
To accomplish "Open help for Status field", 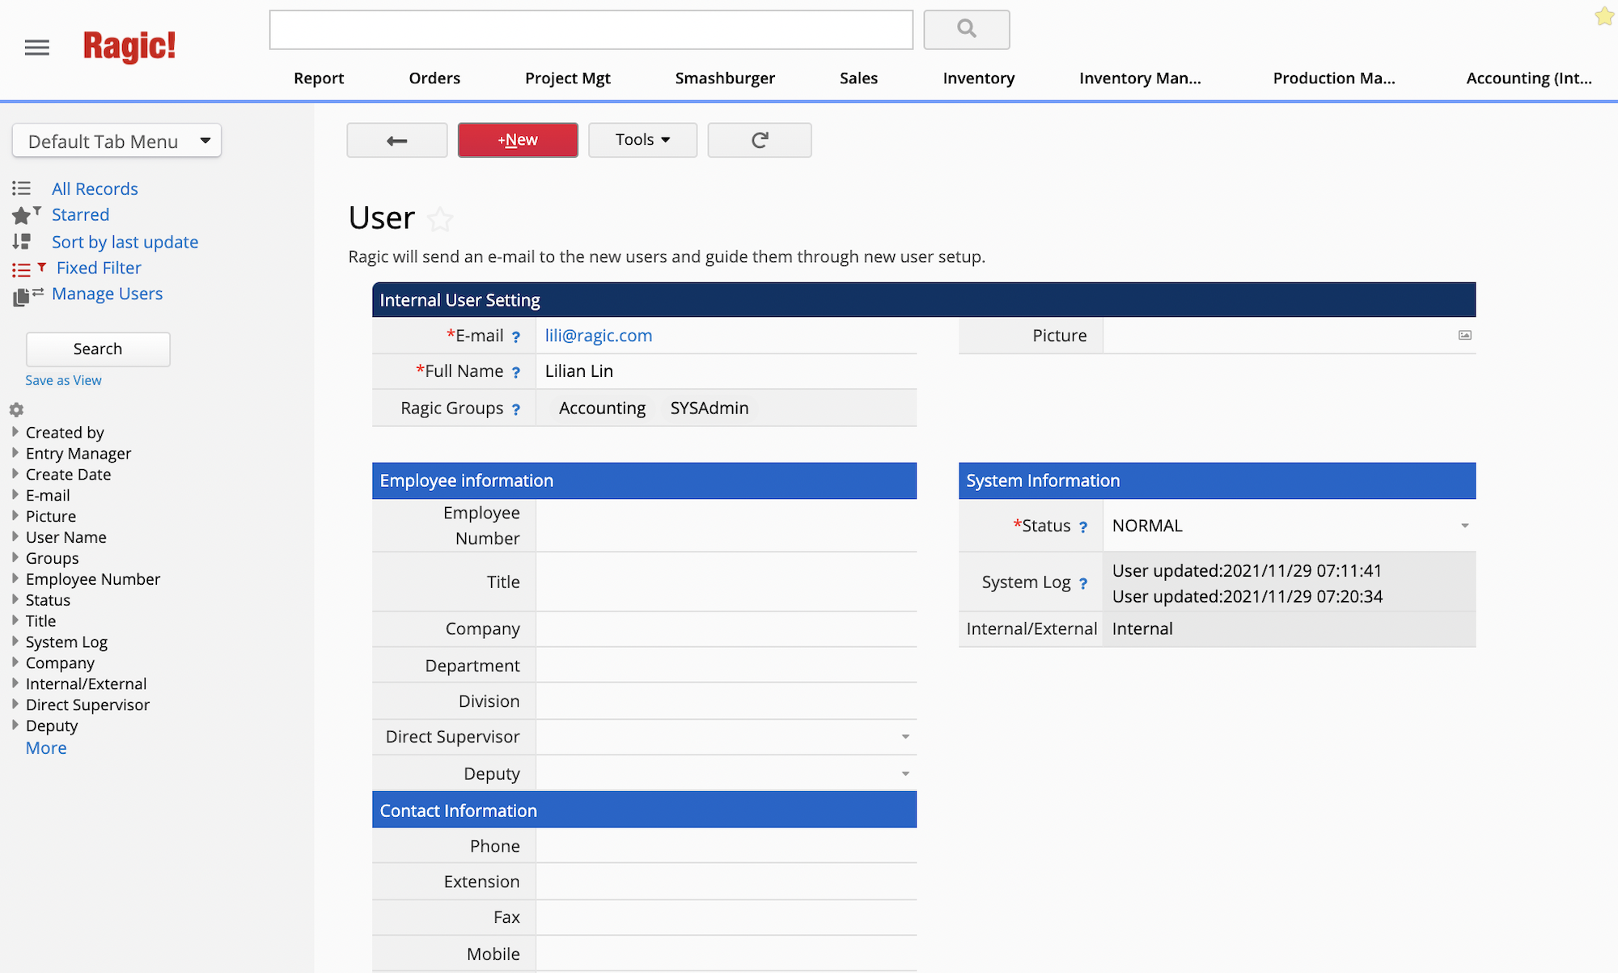I will 1083,527.
